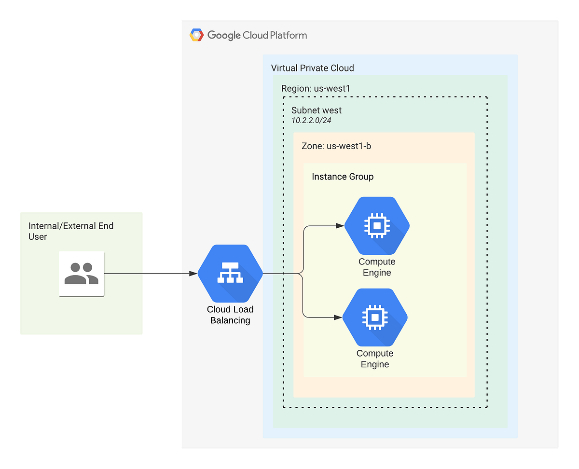Select the Internal/External End User people icon

click(x=81, y=273)
